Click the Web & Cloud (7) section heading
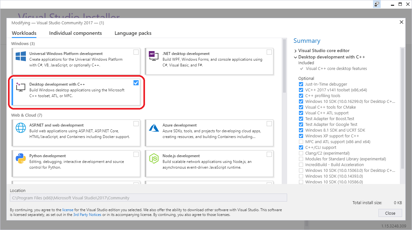Viewport: 412px width, 230px height. (27, 115)
